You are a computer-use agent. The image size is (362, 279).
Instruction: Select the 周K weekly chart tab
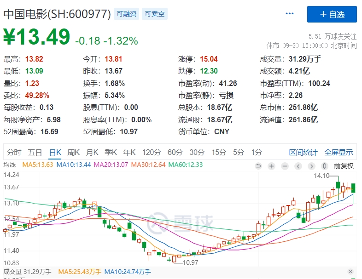point(74,152)
